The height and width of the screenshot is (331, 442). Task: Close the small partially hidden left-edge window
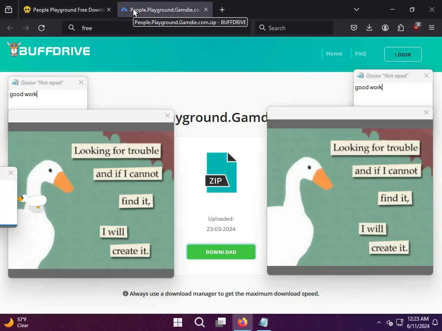pos(11,173)
